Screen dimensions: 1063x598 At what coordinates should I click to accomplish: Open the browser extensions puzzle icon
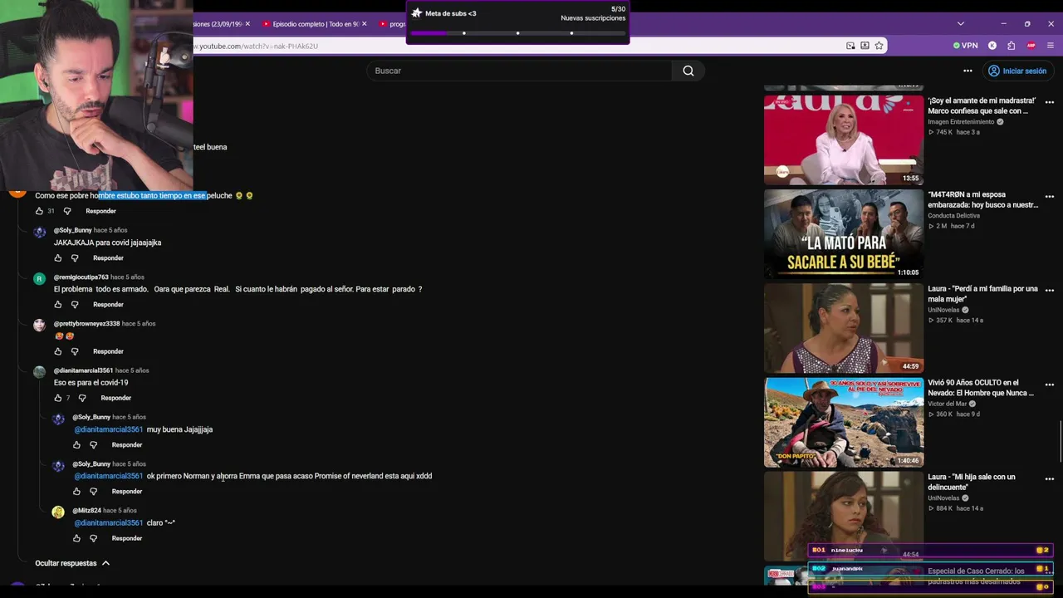pos(1011,46)
